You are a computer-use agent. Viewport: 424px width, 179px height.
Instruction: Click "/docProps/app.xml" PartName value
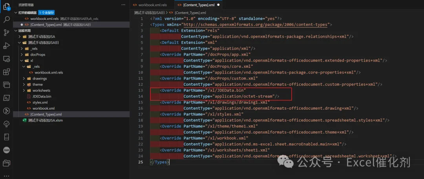(228, 54)
